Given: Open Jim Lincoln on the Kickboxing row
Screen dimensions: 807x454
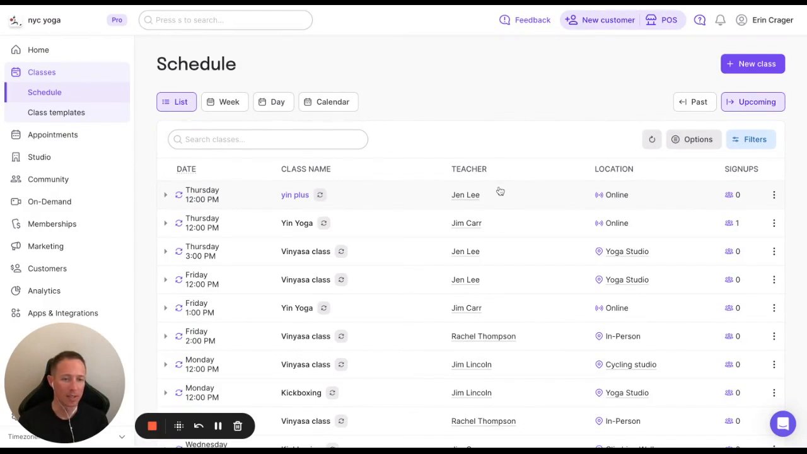Looking at the screenshot, I should point(472,393).
